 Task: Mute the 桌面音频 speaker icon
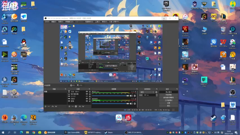131,103
